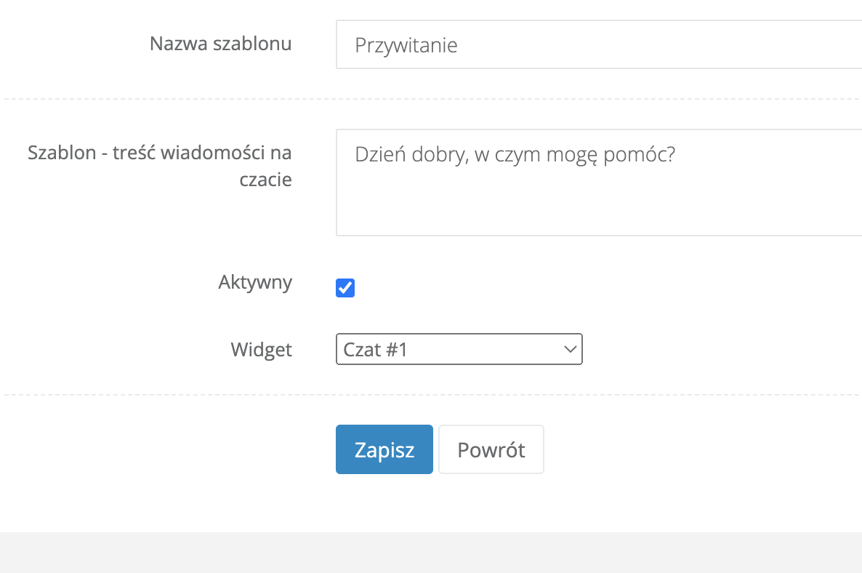This screenshot has width=862, height=573.
Task: Click the Widget dropdown chevron arrow
Action: click(570, 350)
